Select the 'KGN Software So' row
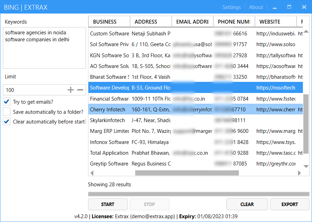The width and height of the screenshot is (312, 222). click(x=196, y=55)
